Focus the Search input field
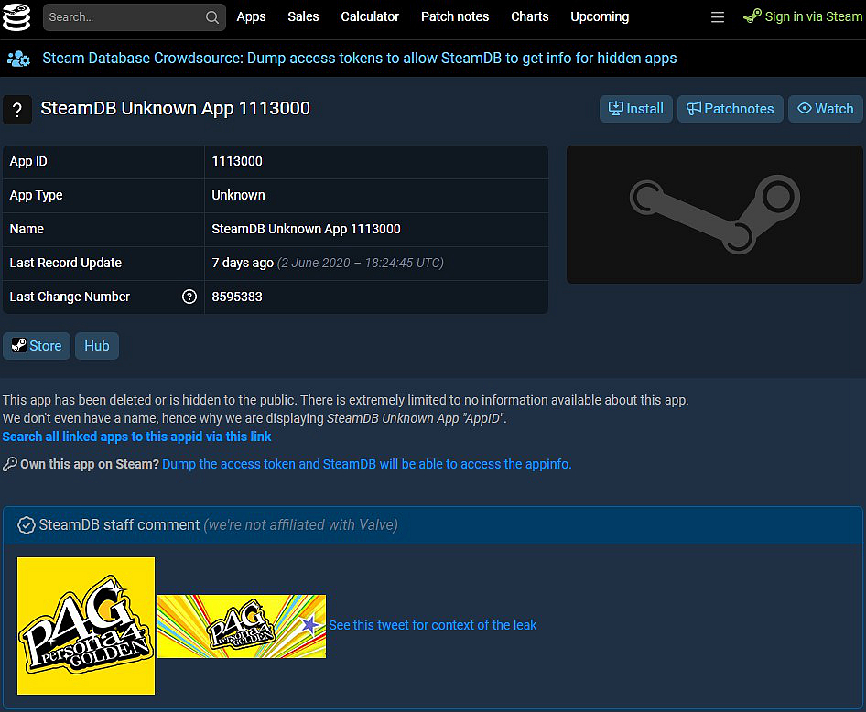The width and height of the screenshot is (866, 712). (x=135, y=17)
